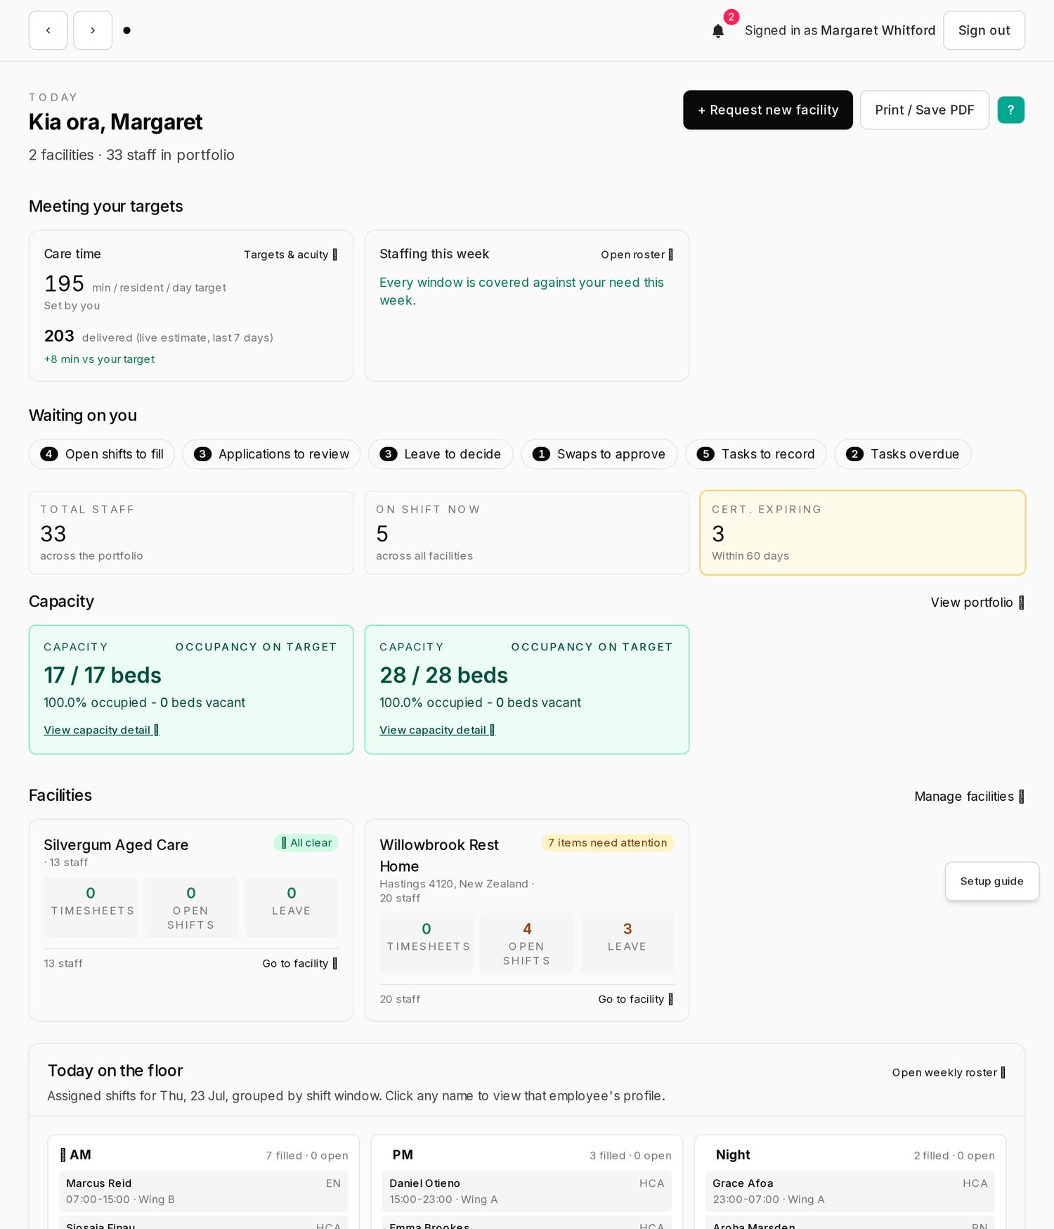The width and height of the screenshot is (1054, 1229).
Task: Click the +8 min vs your target text
Action: (99, 359)
